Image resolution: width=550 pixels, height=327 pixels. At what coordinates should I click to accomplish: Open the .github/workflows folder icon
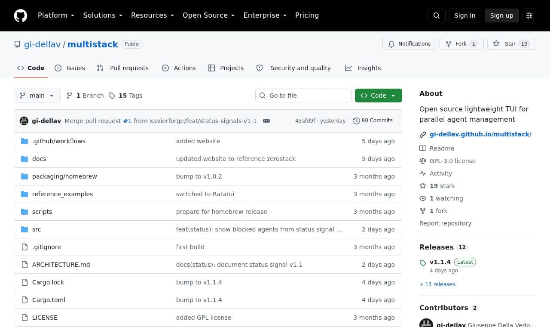click(x=24, y=141)
